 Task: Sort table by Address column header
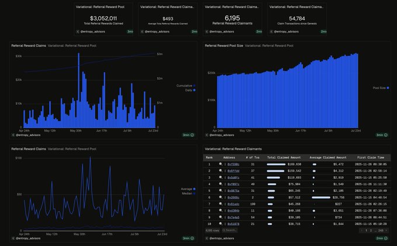pyautogui.click(x=229, y=158)
